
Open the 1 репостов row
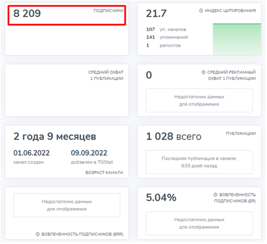163,45
